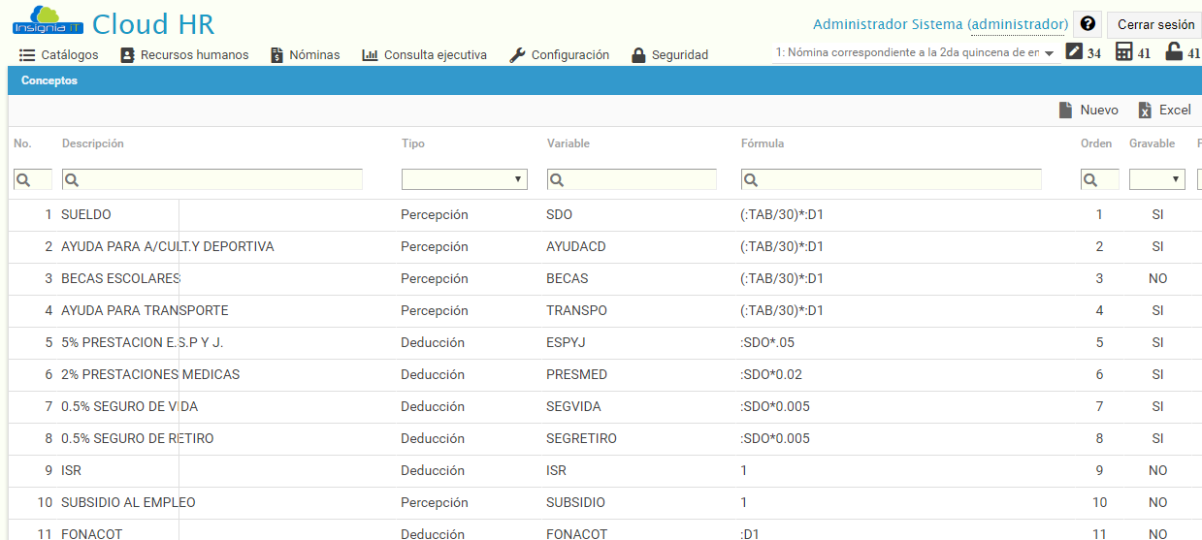This screenshot has height=540, width=1202.
Task: Click the Nóminas invoice icon
Action: click(x=276, y=55)
